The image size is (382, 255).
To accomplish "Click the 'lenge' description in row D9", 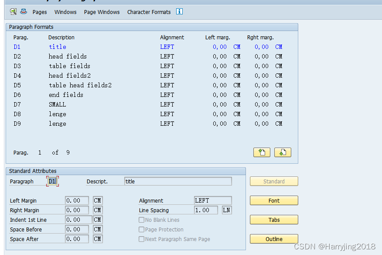I will (57, 124).
